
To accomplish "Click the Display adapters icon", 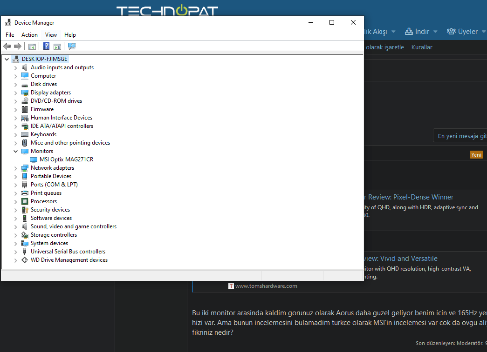I will [25, 93].
